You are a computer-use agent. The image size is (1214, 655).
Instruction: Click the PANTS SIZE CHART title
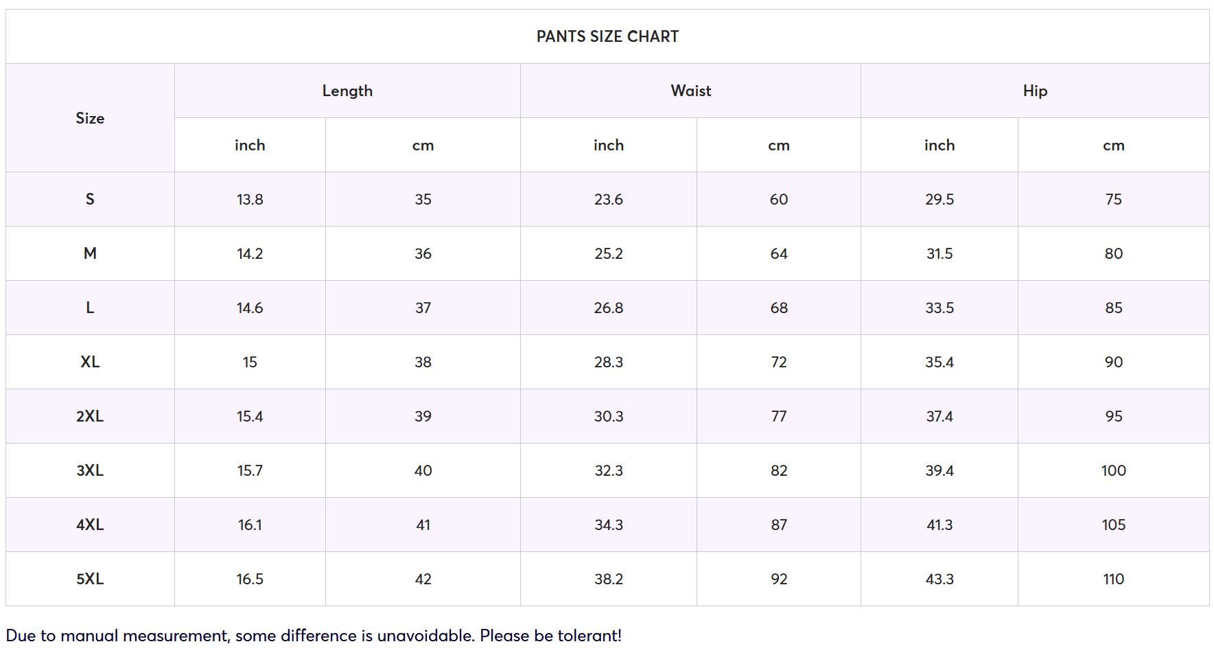pyautogui.click(x=607, y=36)
